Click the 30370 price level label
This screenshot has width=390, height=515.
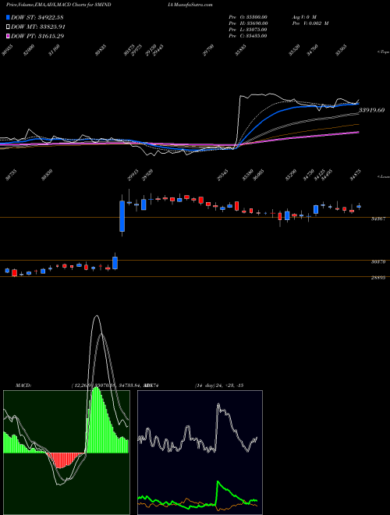coord(378,261)
